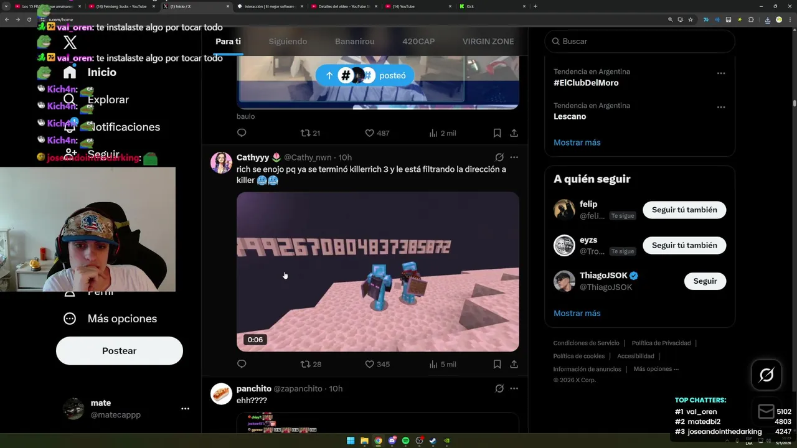
Task: Open the Kick browser tab
Action: tap(492, 6)
